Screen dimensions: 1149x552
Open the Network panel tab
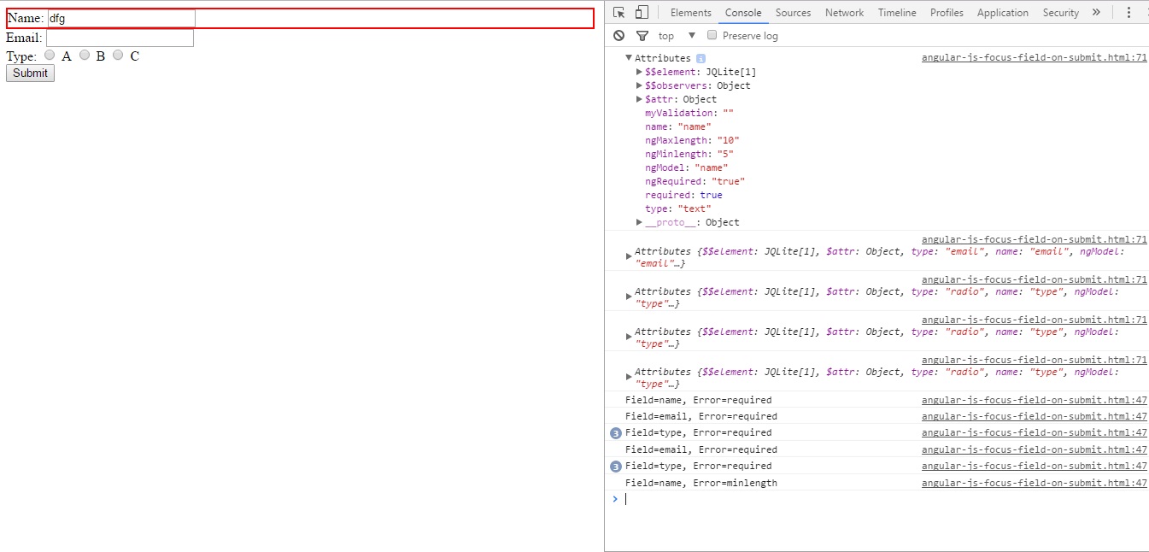[x=844, y=12]
